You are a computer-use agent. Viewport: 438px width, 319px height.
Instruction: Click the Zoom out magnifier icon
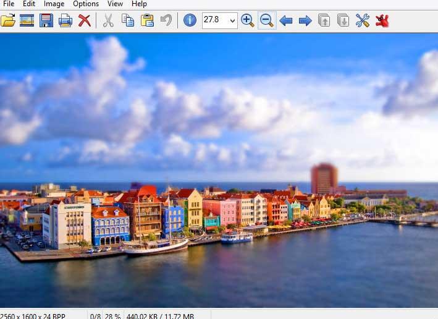267,20
